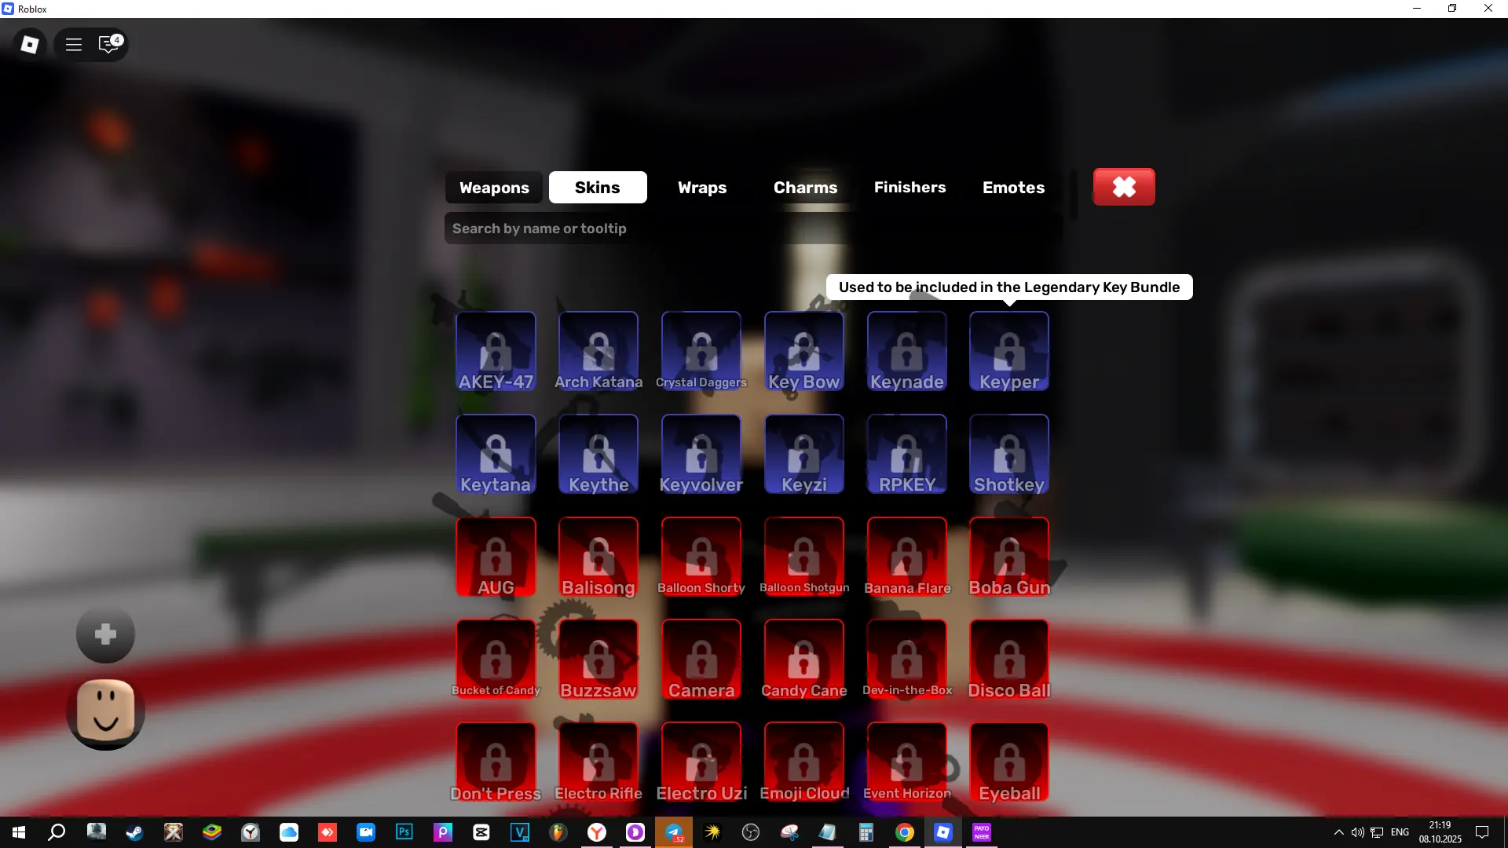
Task: Go to the Emotes tab
Action: coord(1013,188)
